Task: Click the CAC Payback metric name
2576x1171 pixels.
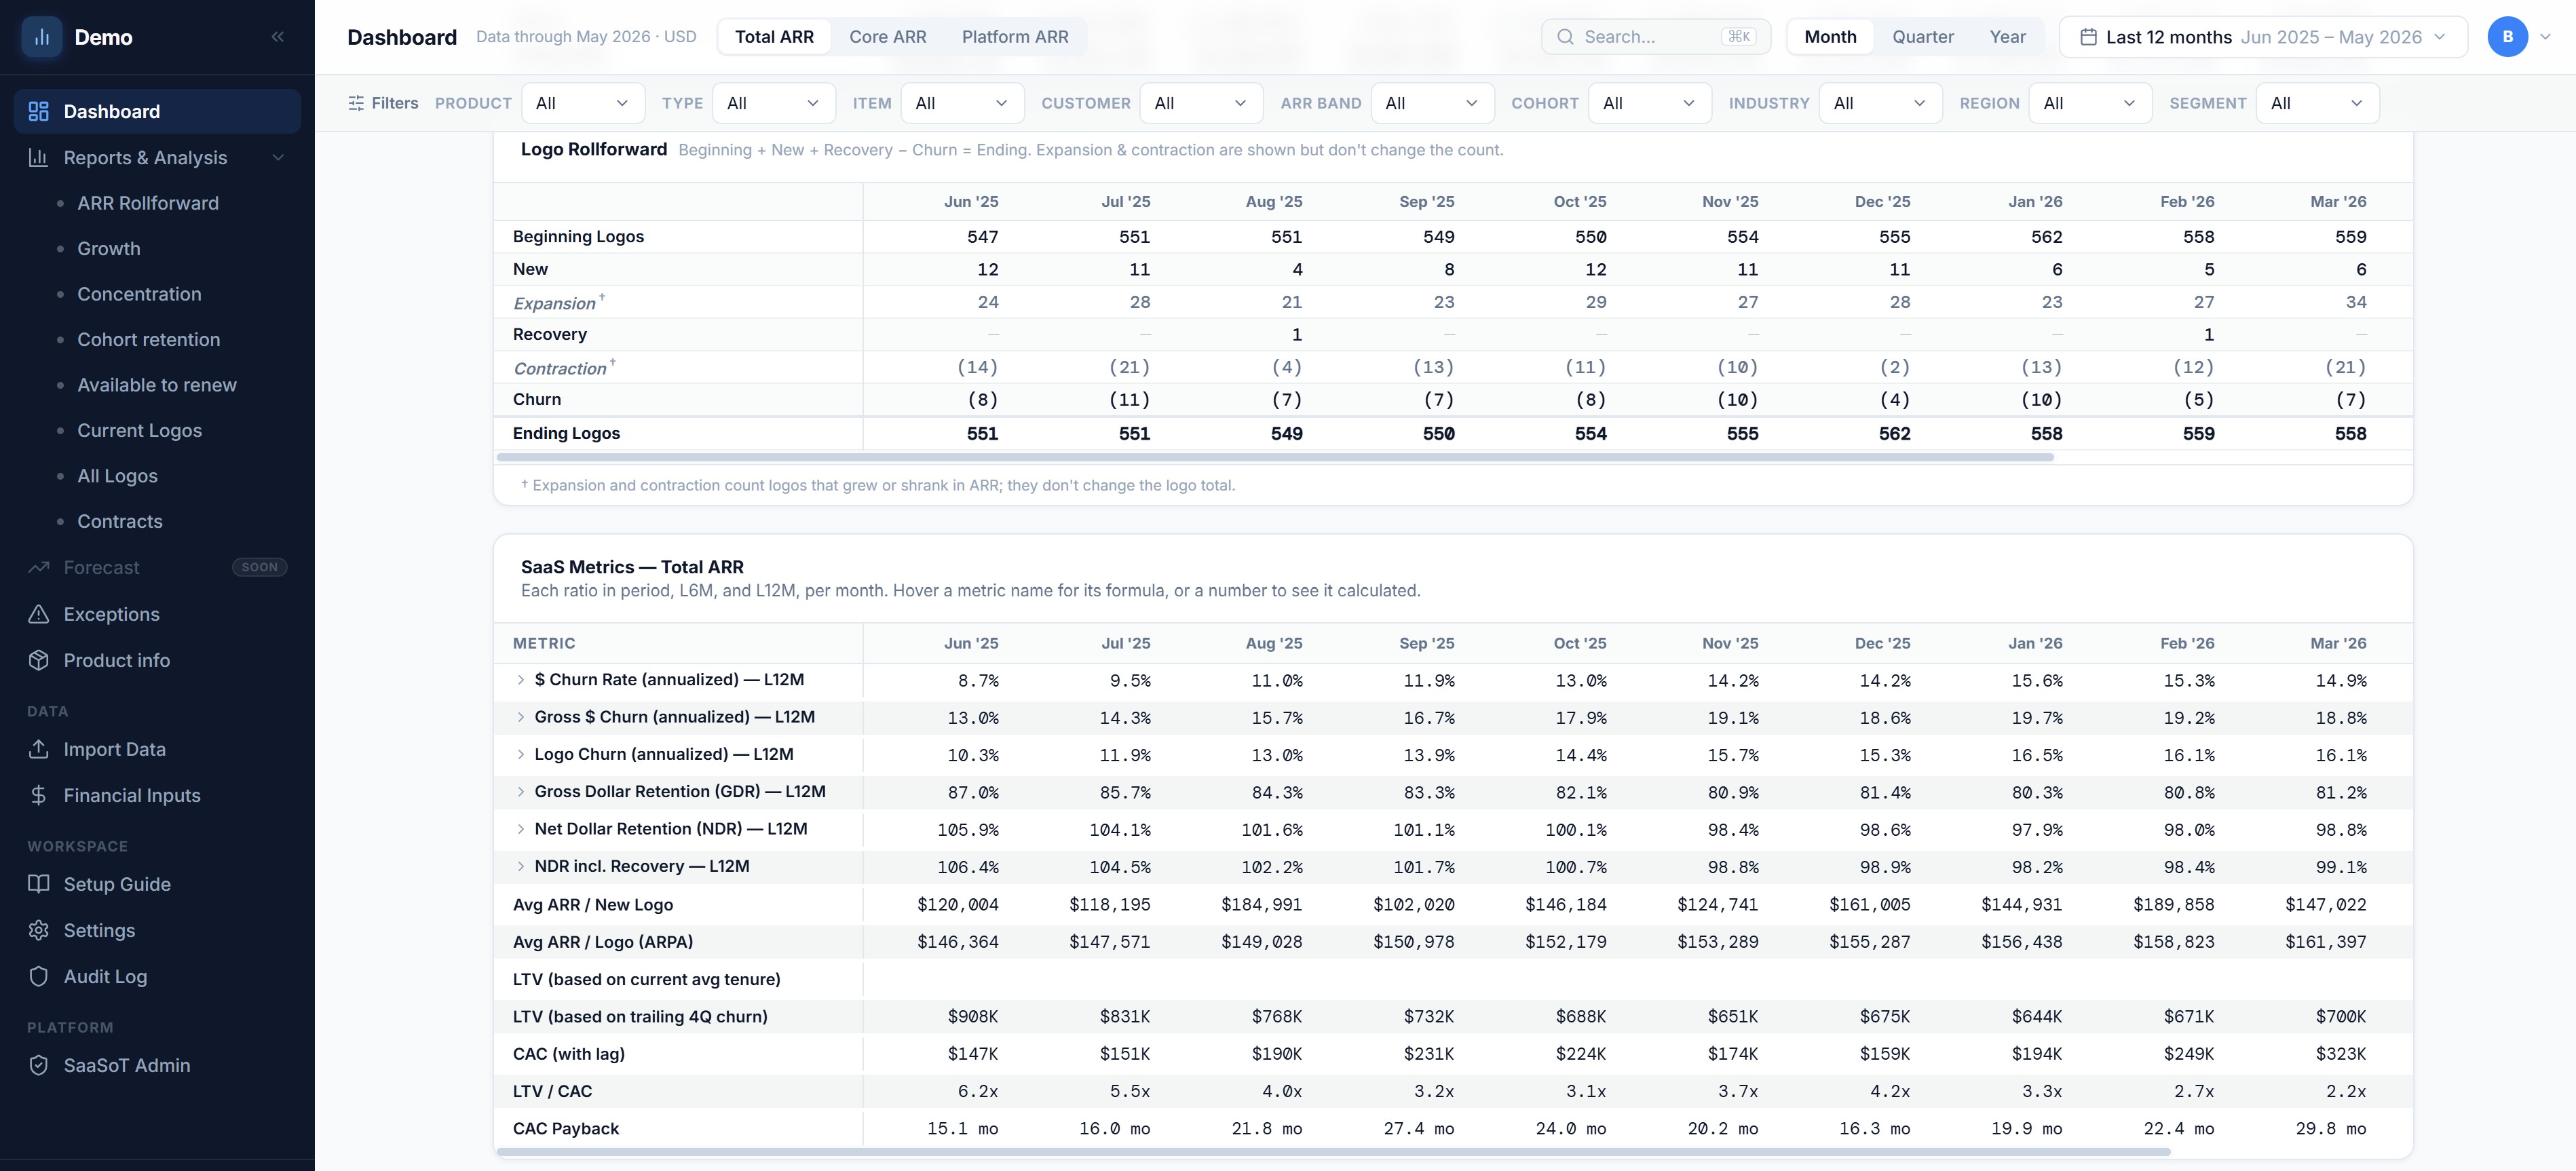Action: coord(566,1128)
